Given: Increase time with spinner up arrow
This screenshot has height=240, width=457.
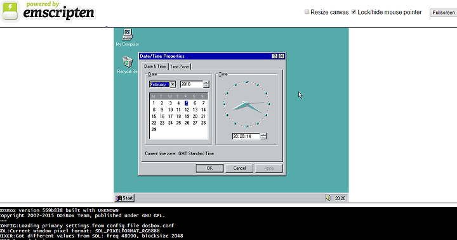Looking at the screenshot, I should [x=263, y=135].
